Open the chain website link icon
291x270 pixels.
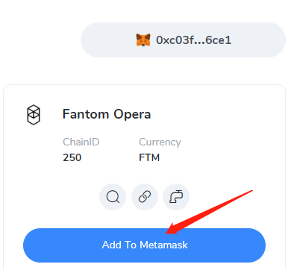[x=145, y=197]
